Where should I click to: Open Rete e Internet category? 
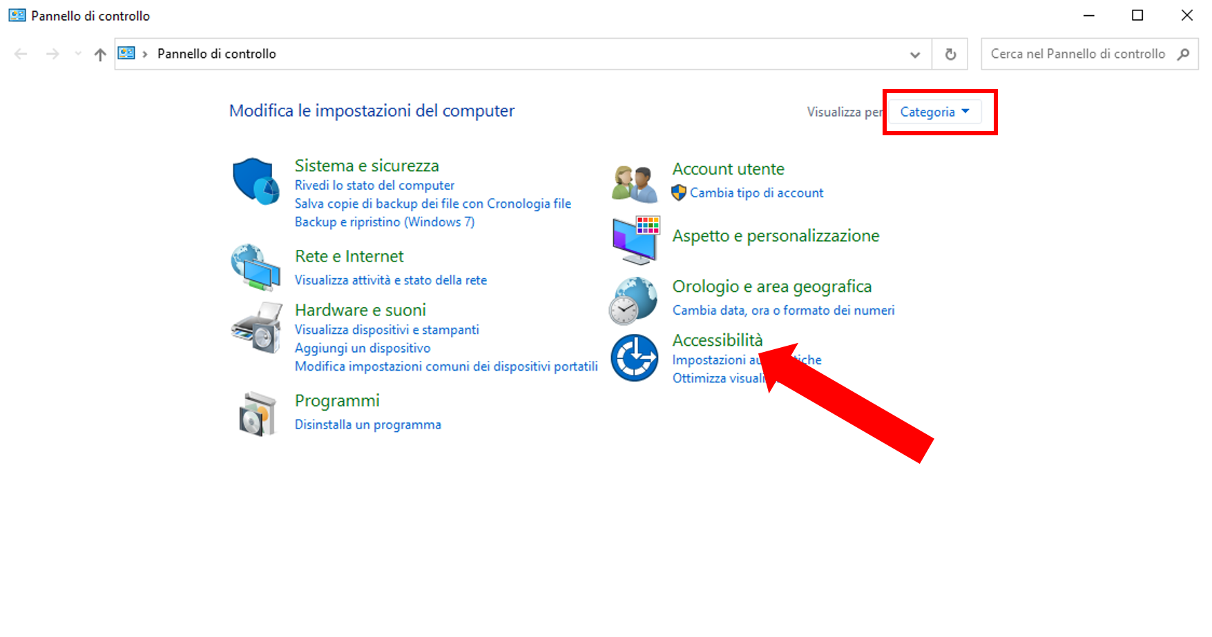coord(349,256)
